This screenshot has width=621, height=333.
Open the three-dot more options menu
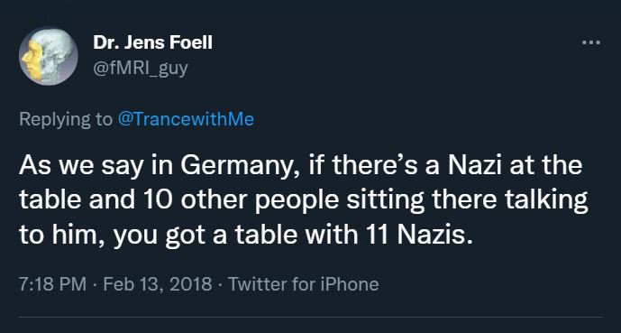tap(591, 42)
